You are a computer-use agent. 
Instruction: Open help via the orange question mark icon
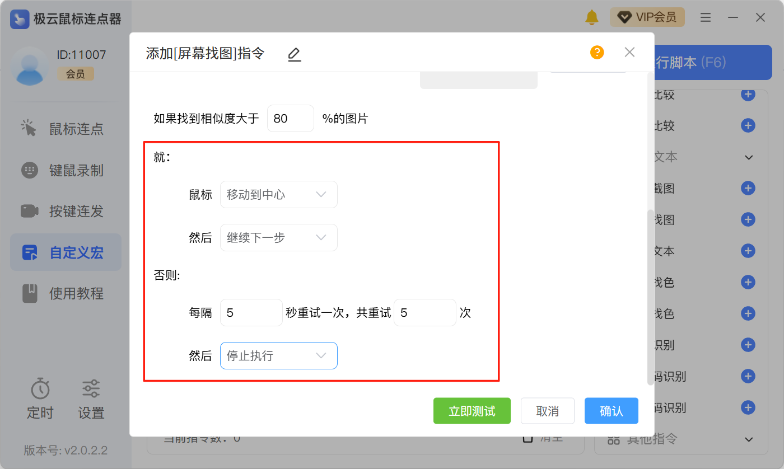pos(597,53)
